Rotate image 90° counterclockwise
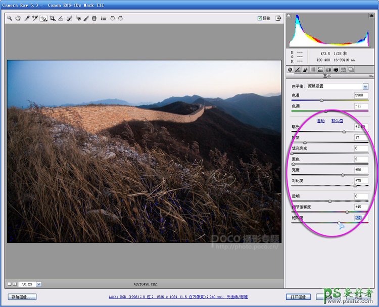This screenshot has height=307, width=379. coord(112,18)
